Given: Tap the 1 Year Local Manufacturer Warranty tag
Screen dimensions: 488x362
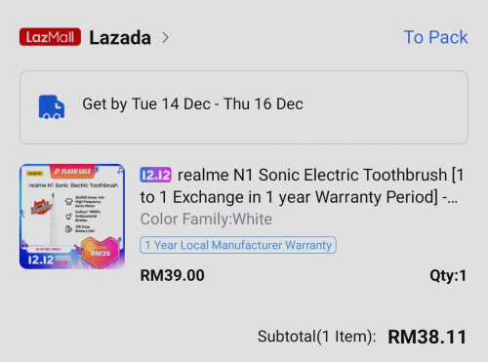Looking at the screenshot, I should click(238, 245).
